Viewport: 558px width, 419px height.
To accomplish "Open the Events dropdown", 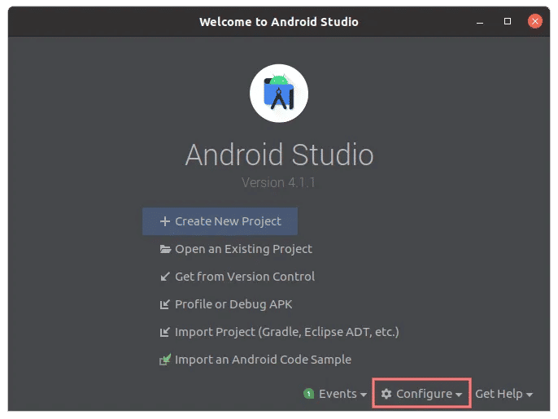I will pyautogui.click(x=335, y=394).
